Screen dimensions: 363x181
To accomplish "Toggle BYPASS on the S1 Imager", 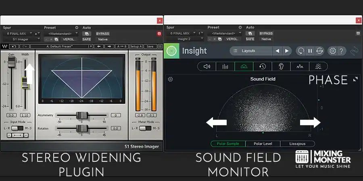I will tap(102, 33).
